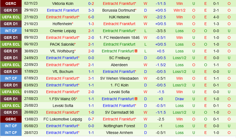The height and width of the screenshot is (138, 236).
Task: Click the SV Darmstadt 98 team link
Action: click(x=119, y=112)
